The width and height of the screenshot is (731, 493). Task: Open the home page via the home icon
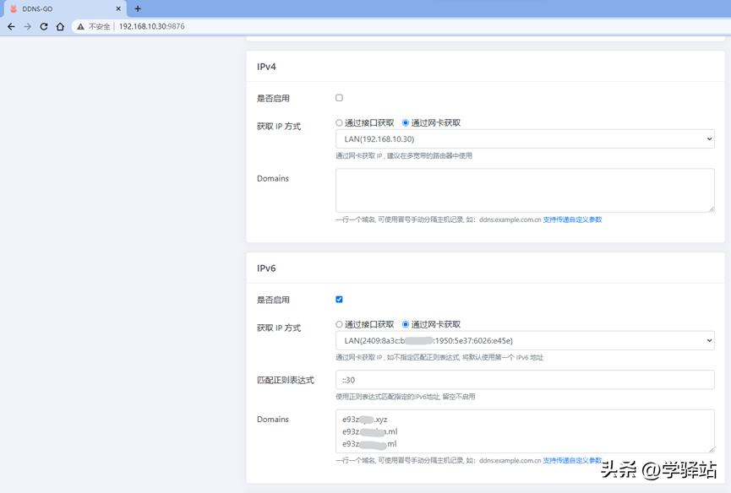pyautogui.click(x=59, y=26)
